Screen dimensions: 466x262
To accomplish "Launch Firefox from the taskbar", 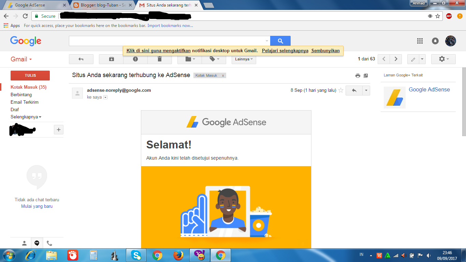I will [178, 254].
